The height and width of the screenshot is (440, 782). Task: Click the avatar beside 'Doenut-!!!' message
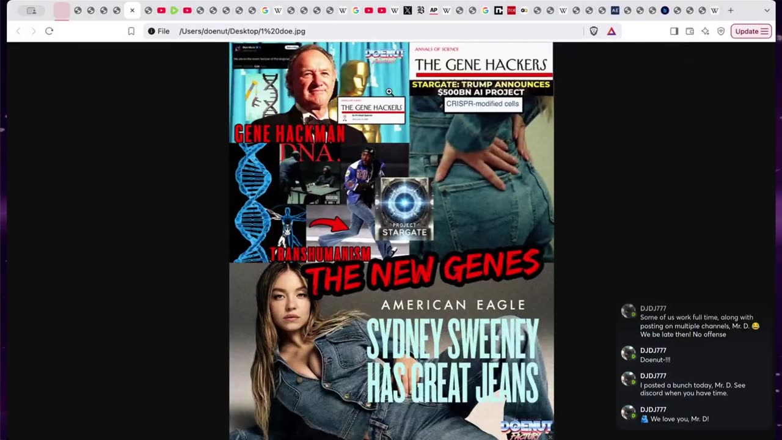click(x=629, y=353)
